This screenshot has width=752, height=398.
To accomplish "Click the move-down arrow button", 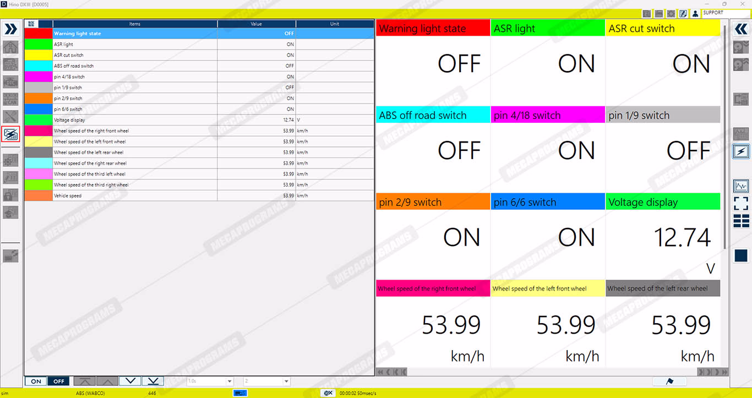I will pyautogui.click(x=130, y=381).
